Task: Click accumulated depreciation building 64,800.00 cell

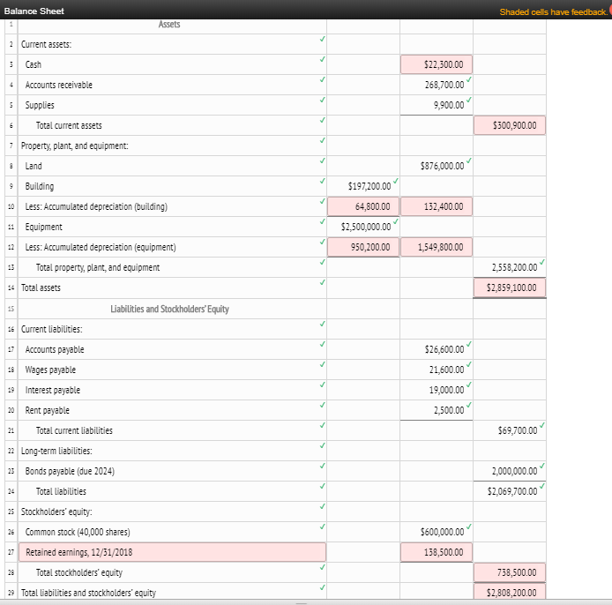Action: (363, 206)
